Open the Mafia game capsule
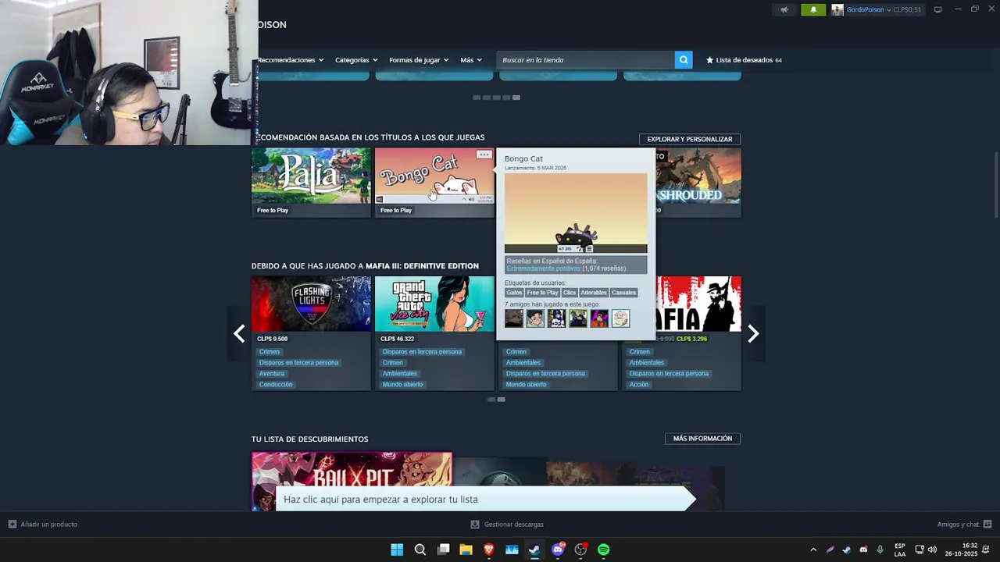The width and height of the screenshot is (1000, 562). (x=698, y=304)
